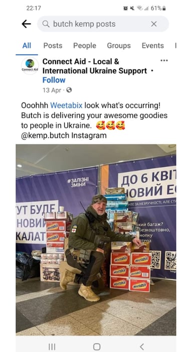Tap Android back navigation chevron

pyautogui.click(x=142, y=347)
